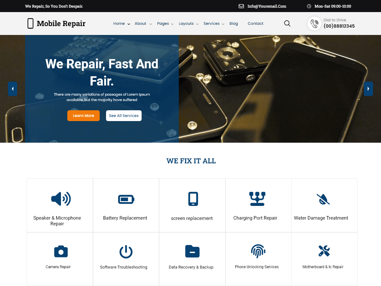Click the Motherboard & Ic Repair tools icon
This screenshot has width=381, height=286.
click(x=324, y=251)
